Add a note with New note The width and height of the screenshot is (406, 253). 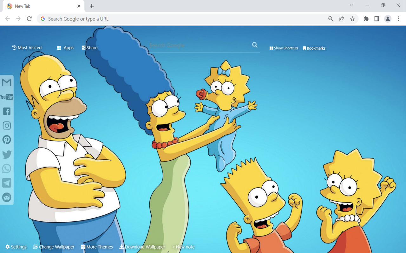[x=183, y=247]
